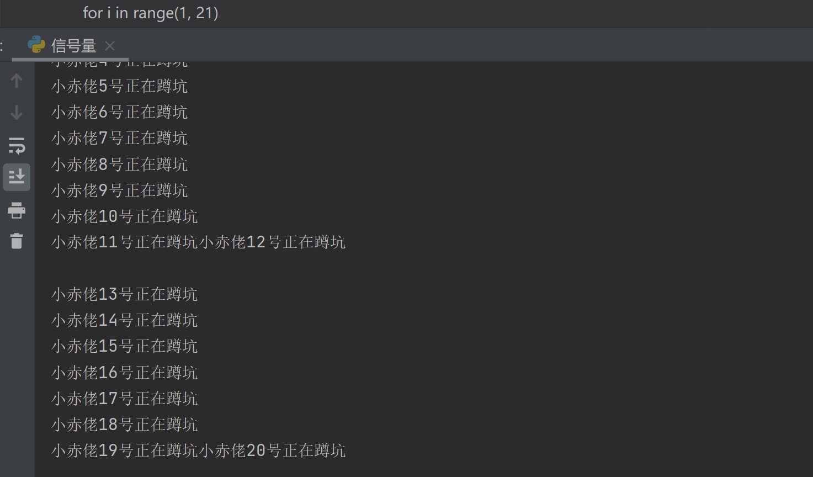
Task: Click output line 小赤佬5号正在蹲坑
Action: pos(119,86)
